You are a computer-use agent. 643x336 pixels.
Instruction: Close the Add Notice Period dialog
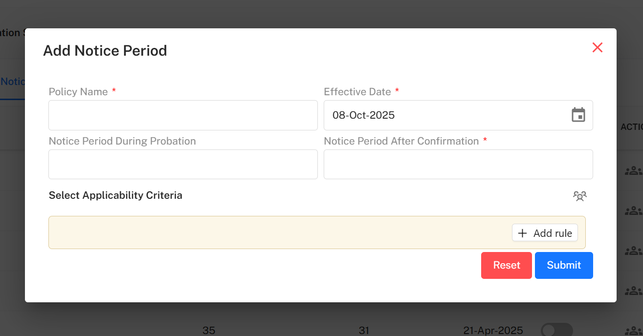597,47
